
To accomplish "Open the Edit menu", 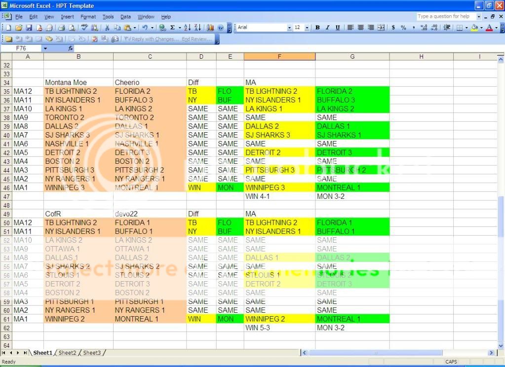I will click(33, 17).
